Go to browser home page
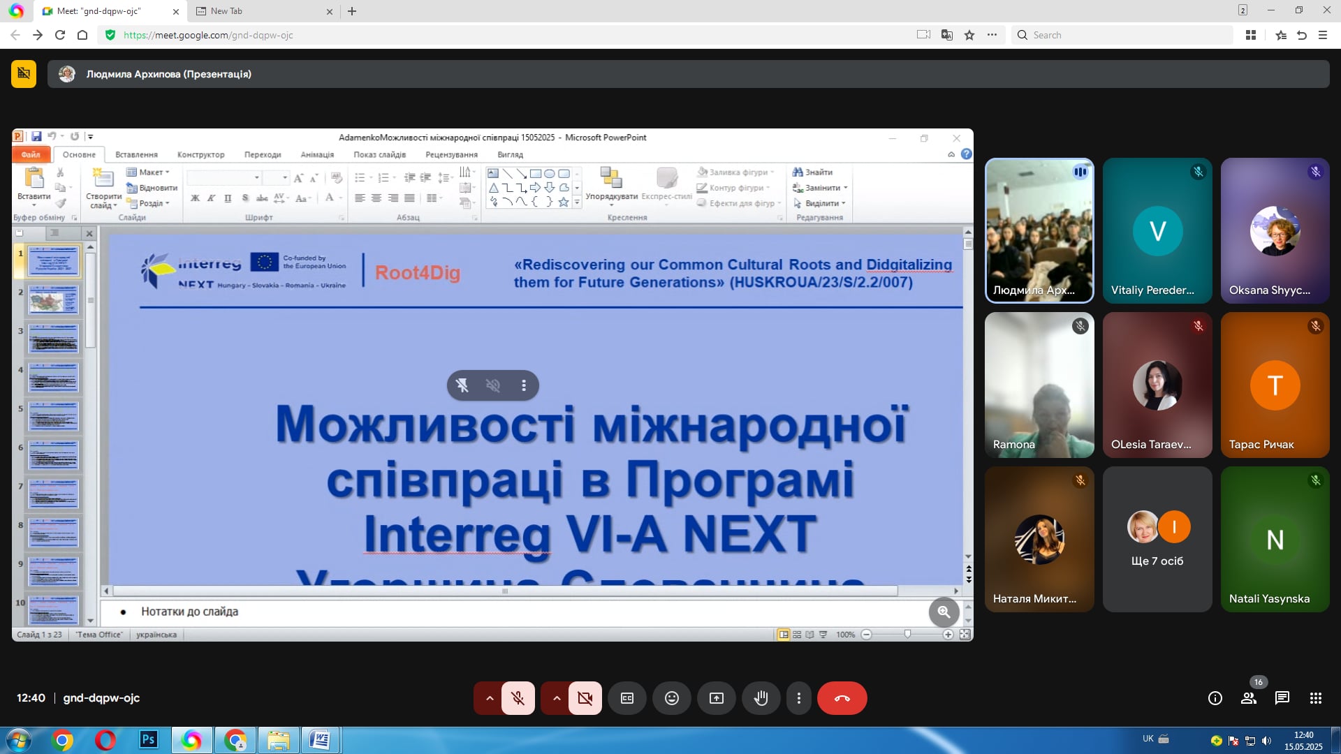 point(82,35)
